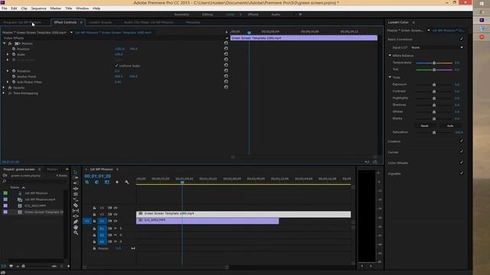The height and width of the screenshot is (275, 490).
Task: Open master clip dropdown in Effect Controls
Action: pos(71,32)
